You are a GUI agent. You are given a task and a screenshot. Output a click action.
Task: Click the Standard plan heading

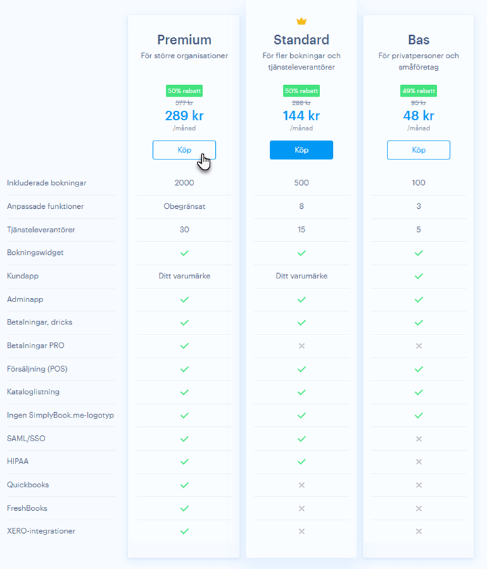302,40
